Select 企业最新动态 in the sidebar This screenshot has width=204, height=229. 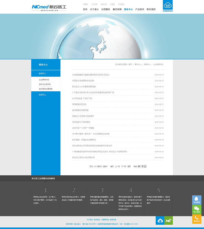[x=44, y=80]
